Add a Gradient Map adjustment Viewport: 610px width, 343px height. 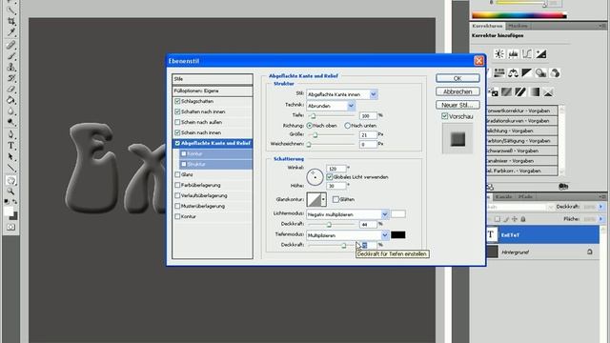(535, 92)
